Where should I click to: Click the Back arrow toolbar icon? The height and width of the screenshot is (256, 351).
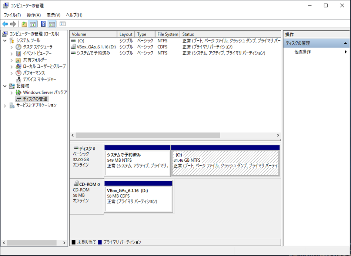click(5, 24)
